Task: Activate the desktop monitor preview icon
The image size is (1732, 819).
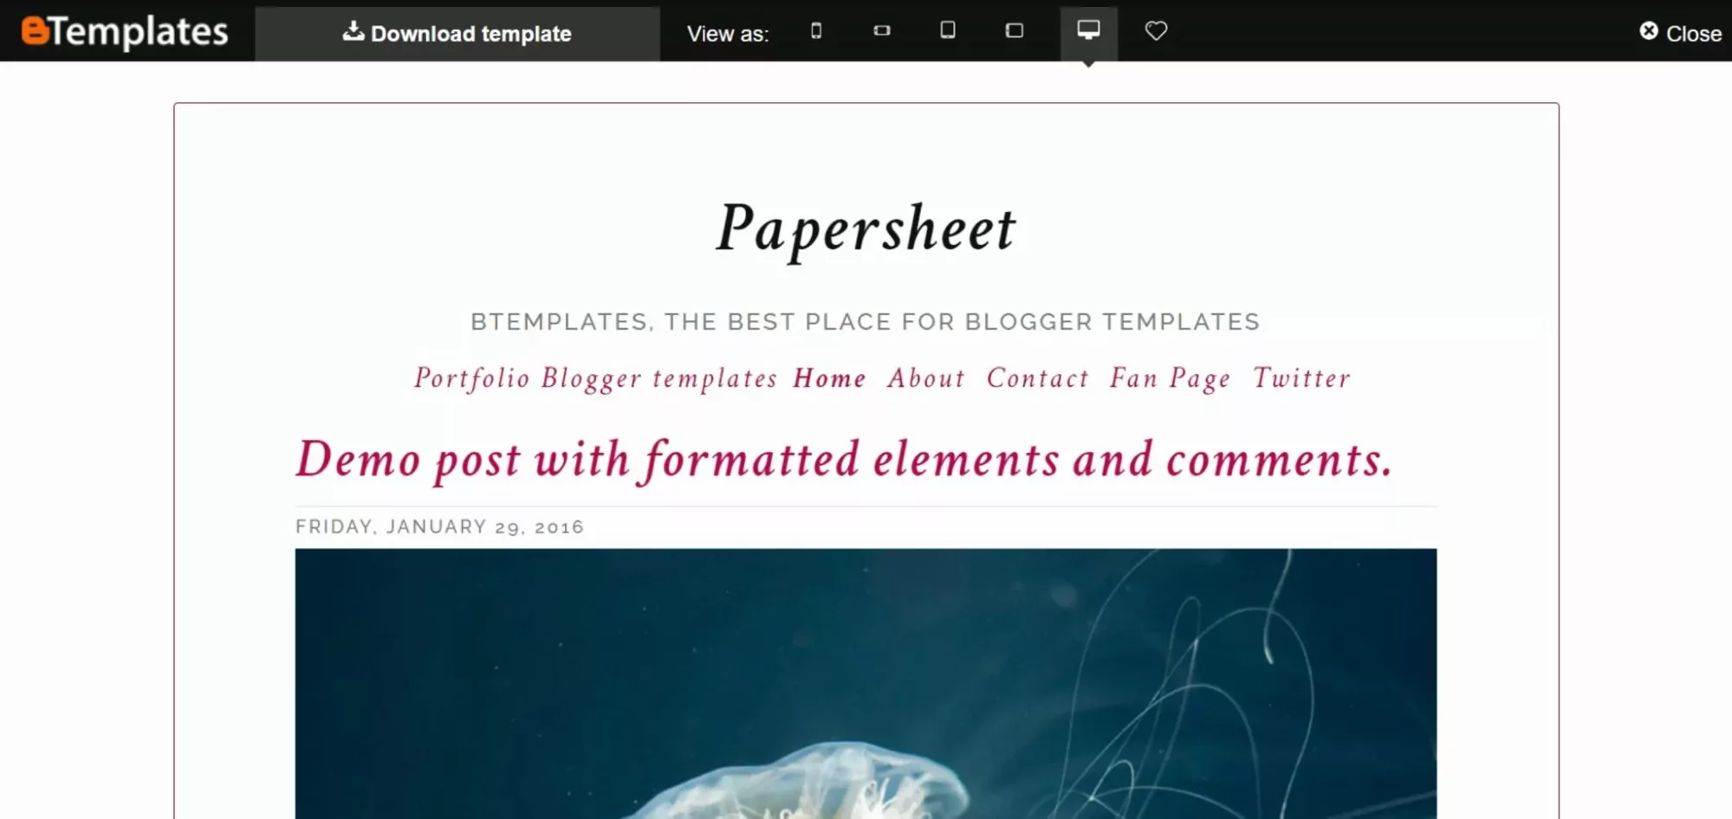Action: click(1088, 30)
